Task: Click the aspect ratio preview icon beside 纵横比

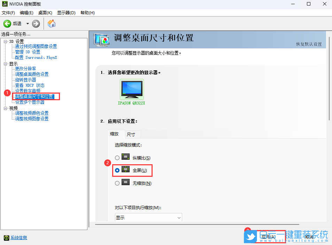Action: [x=125, y=157]
